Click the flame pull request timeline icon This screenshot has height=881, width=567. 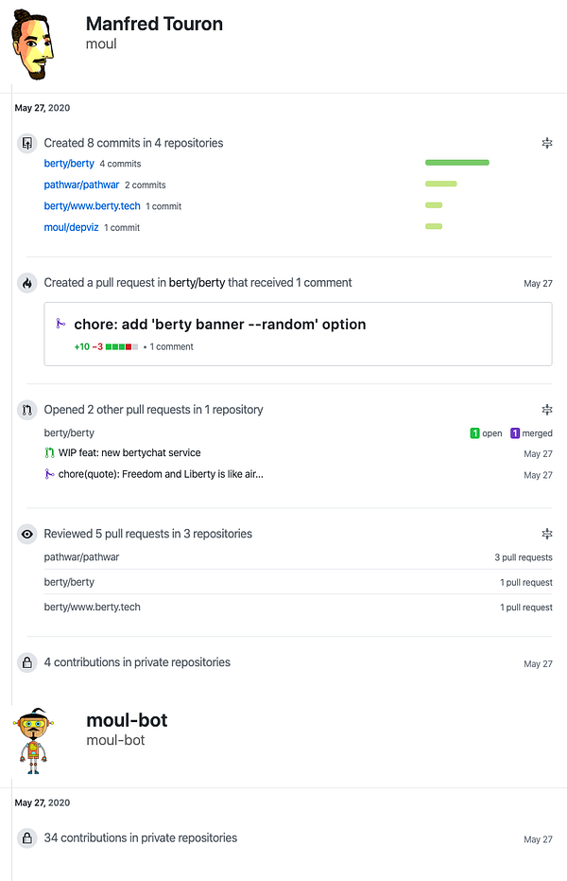[x=26, y=283]
